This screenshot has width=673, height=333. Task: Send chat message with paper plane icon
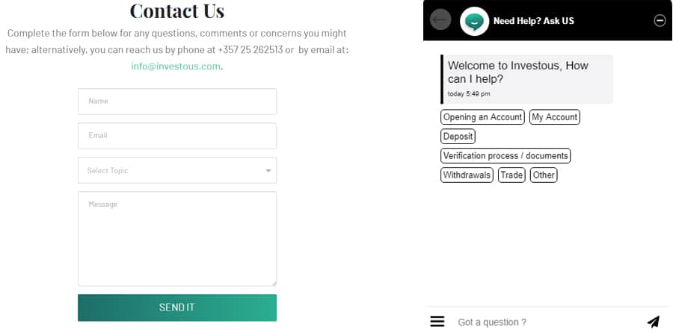(653, 322)
